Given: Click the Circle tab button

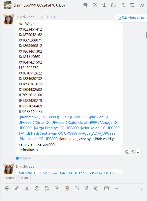Looking at the screenshot, I should point(10,178).
